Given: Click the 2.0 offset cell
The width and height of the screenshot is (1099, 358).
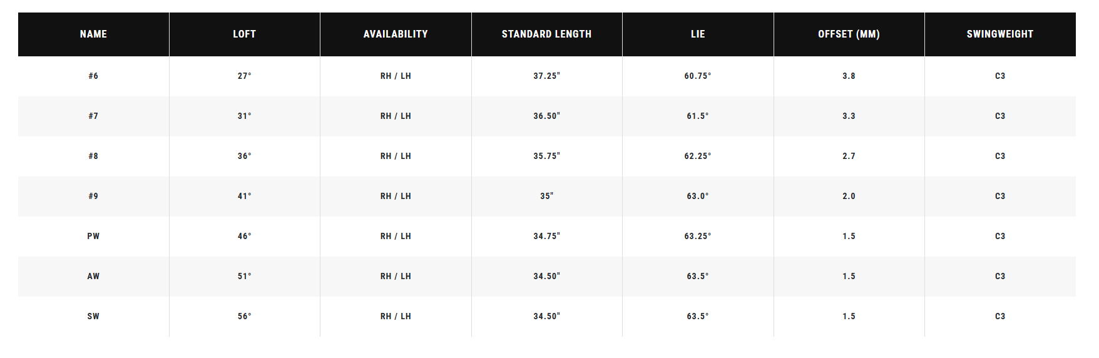Looking at the screenshot, I should [x=849, y=197].
